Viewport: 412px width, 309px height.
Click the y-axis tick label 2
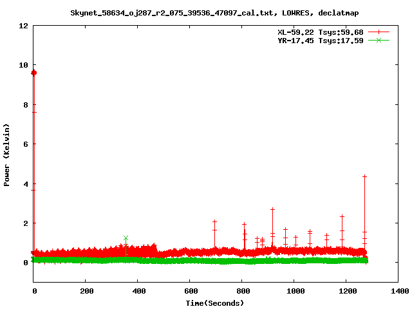click(26, 223)
